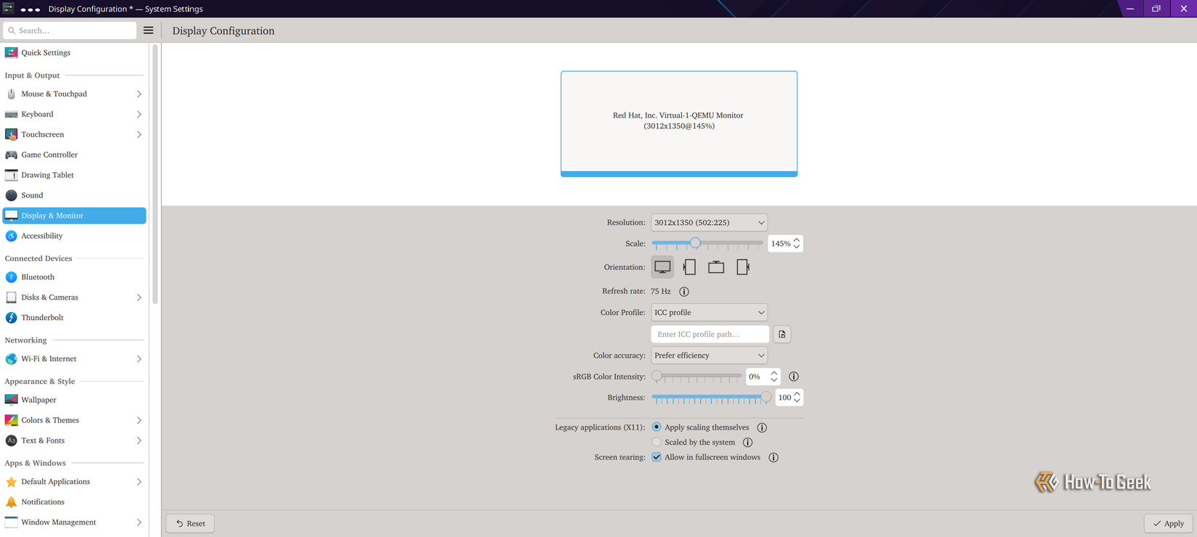Click the Wallpaper sidebar icon

[11, 400]
